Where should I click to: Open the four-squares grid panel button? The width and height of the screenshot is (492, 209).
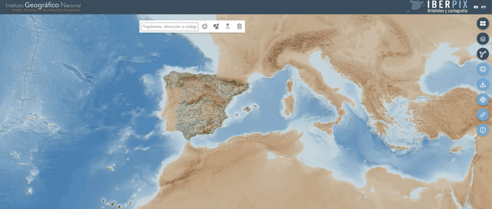[483, 24]
